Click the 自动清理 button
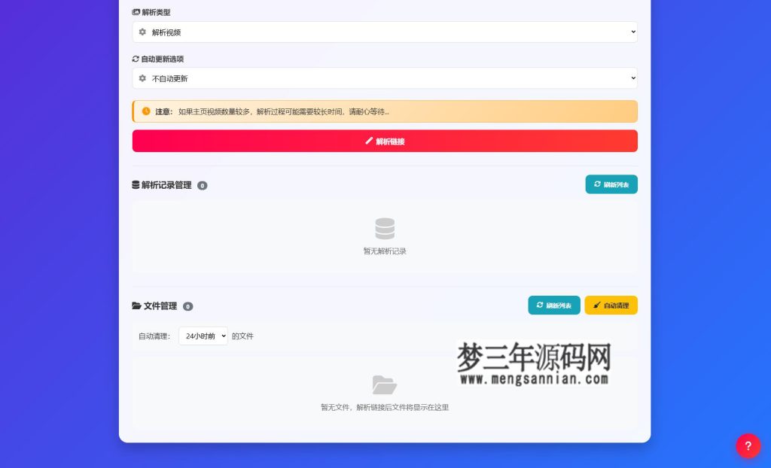Image resolution: width=771 pixels, height=468 pixels. (x=611, y=305)
